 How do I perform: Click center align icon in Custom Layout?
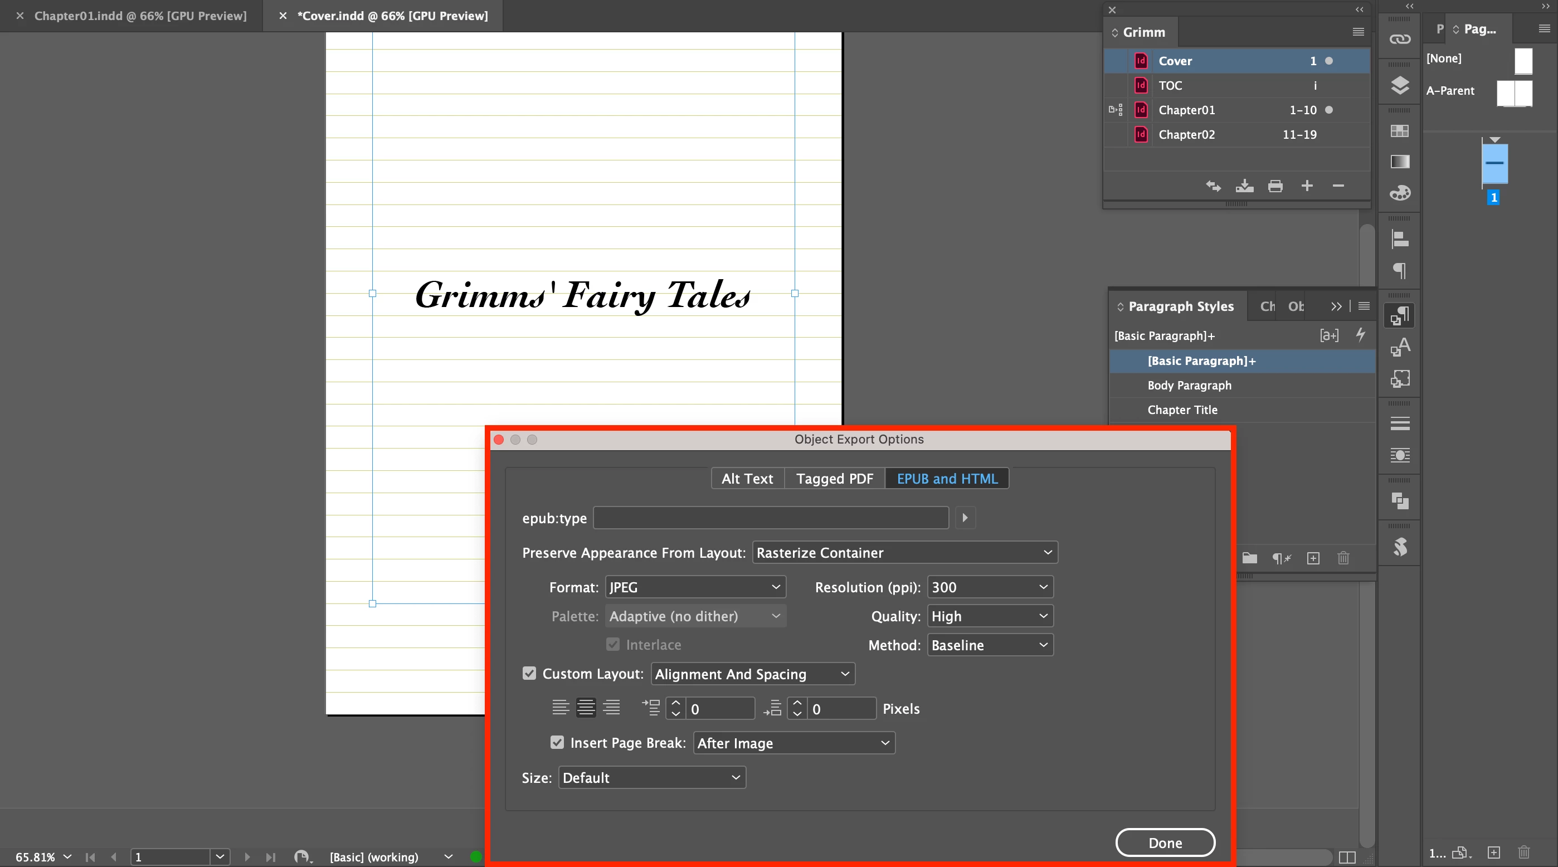pyautogui.click(x=586, y=708)
